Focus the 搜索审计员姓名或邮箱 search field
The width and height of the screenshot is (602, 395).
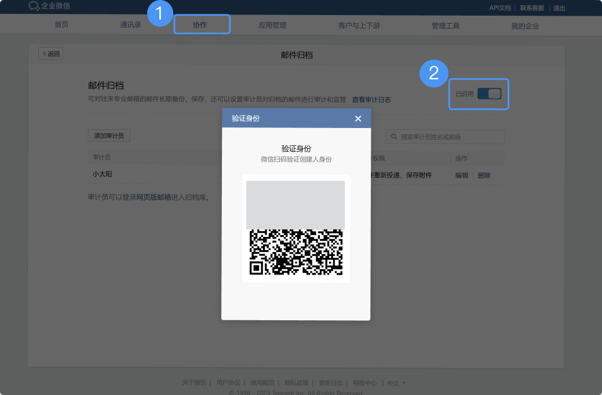[x=446, y=137]
